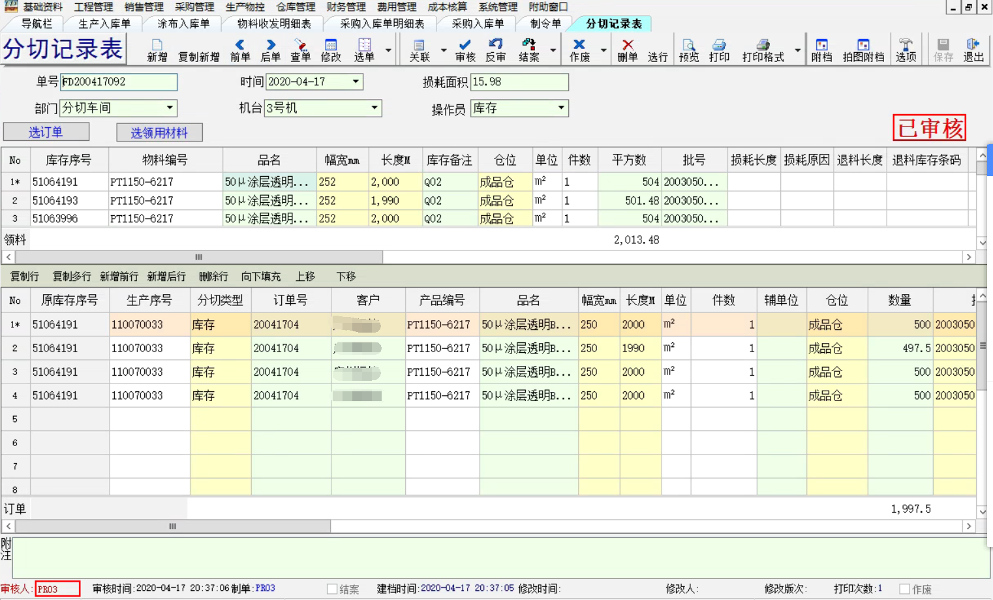Open the 仓库管理 menu
This screenshot has height=600, width=993.
coord(296,7)
